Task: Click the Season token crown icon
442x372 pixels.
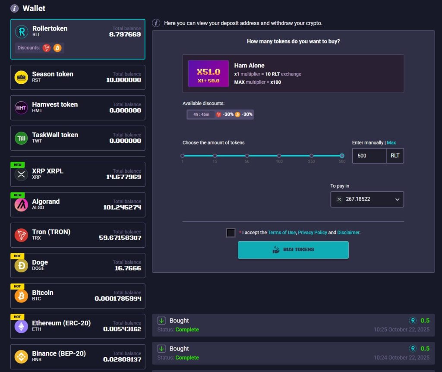Action: 21,77
